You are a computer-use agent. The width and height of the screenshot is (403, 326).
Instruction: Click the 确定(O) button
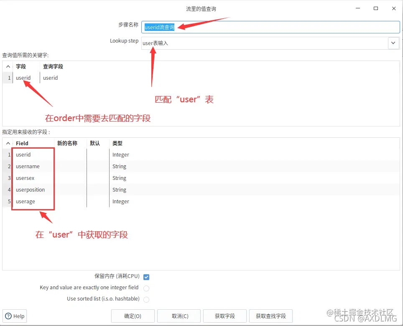133,316
